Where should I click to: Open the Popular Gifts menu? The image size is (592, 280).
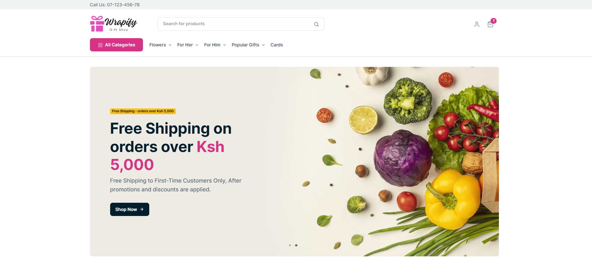coord(248,45)
